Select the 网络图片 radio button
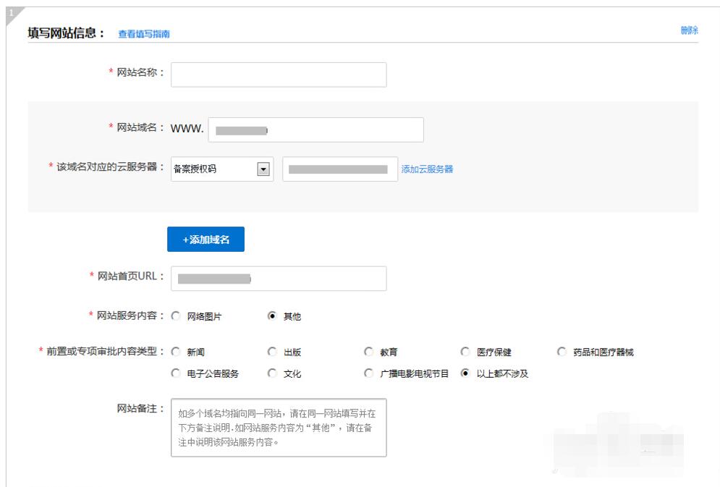Screen dimensions: 720x487 (176, 316)
